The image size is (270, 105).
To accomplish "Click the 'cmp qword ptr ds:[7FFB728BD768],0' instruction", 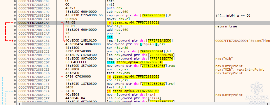I will 139,16.
